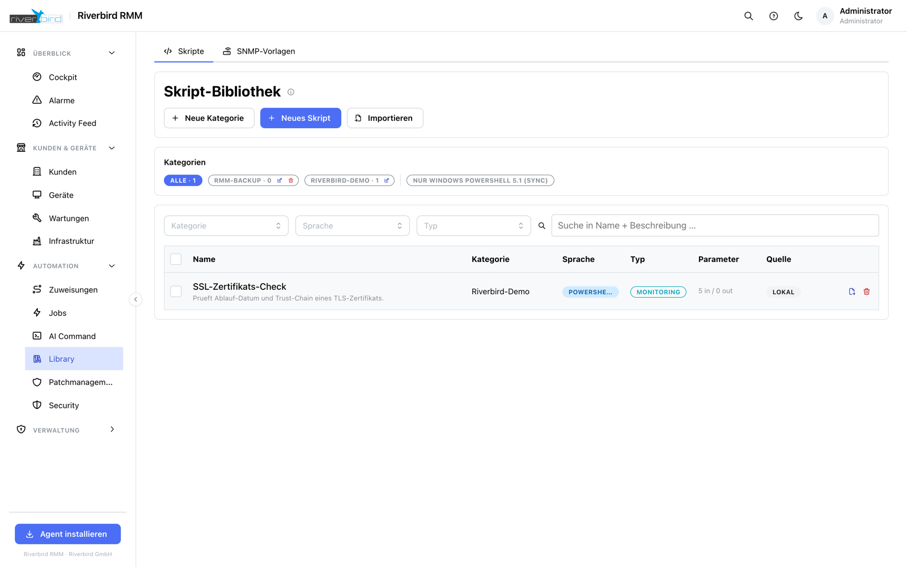907x567 pixels.
Task: Edit the RIVERBIRD-DEMO category with pencil icon
Action: [x=387, y=180]
